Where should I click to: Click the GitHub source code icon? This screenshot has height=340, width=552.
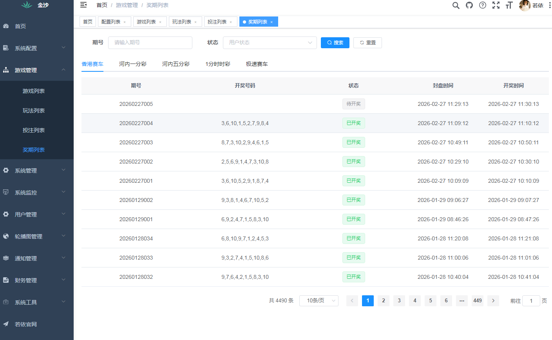pos(469,5)
